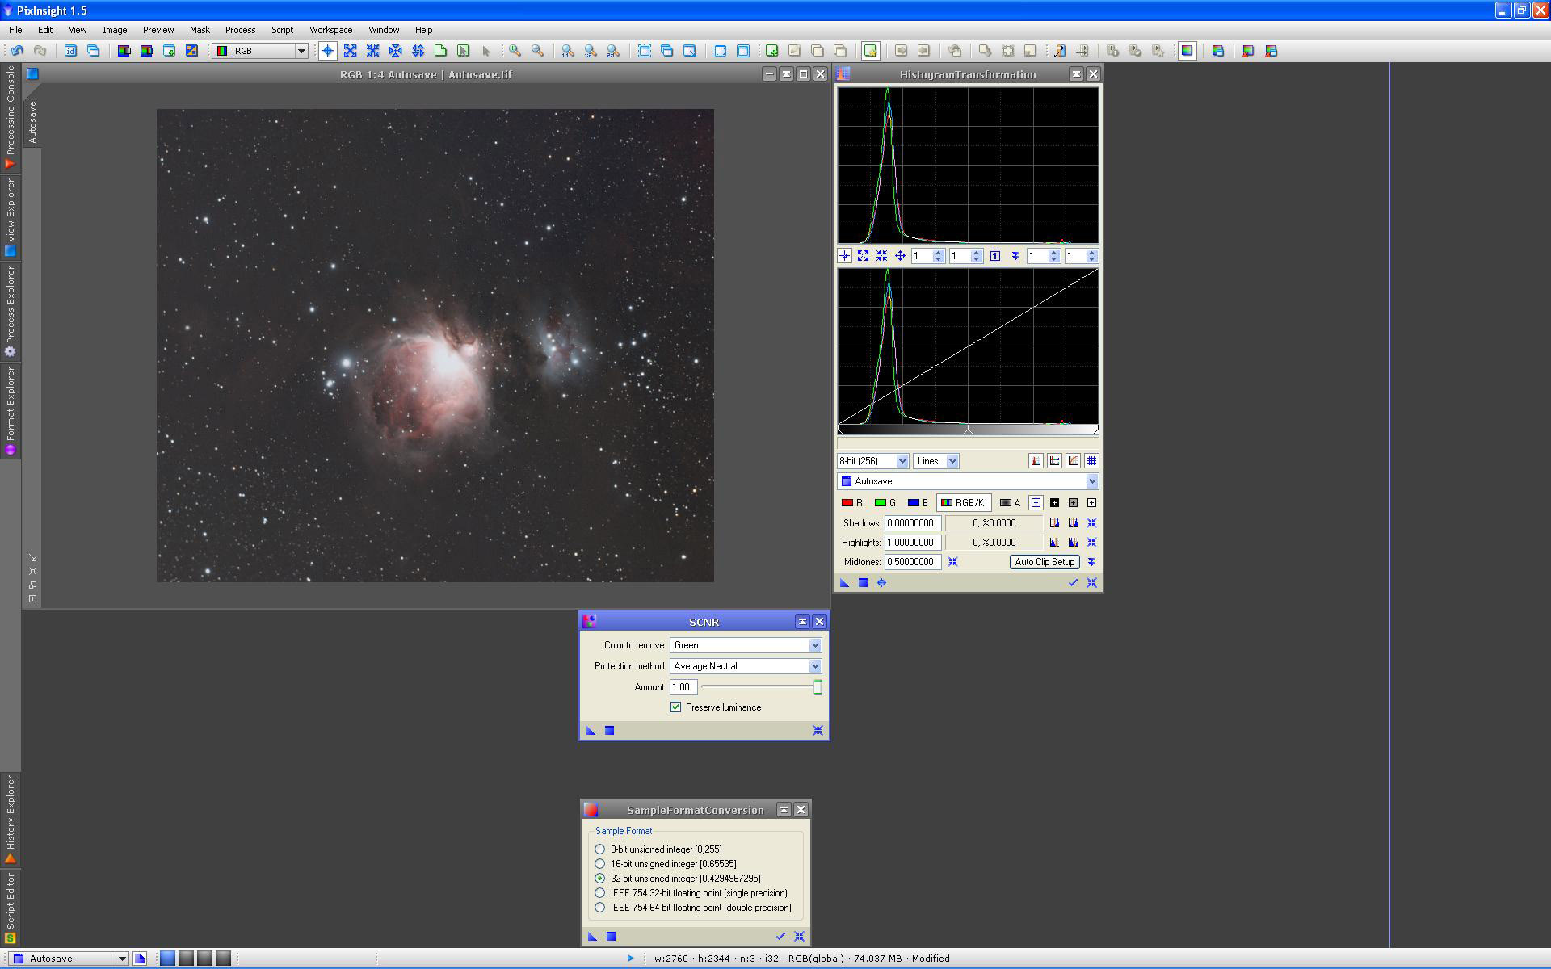Toggle the histogram grid display button
This screenshot has width=1551, height=969.
pos(1091,461)
